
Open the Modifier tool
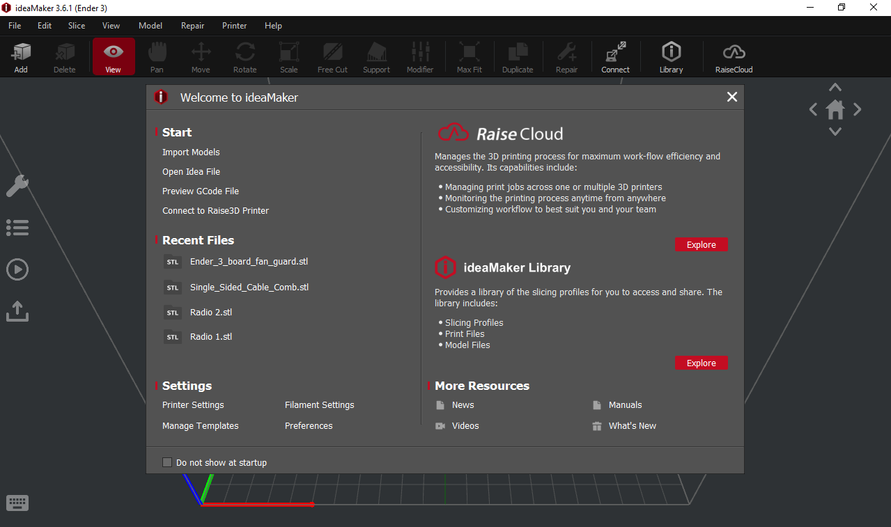[420, 57]
